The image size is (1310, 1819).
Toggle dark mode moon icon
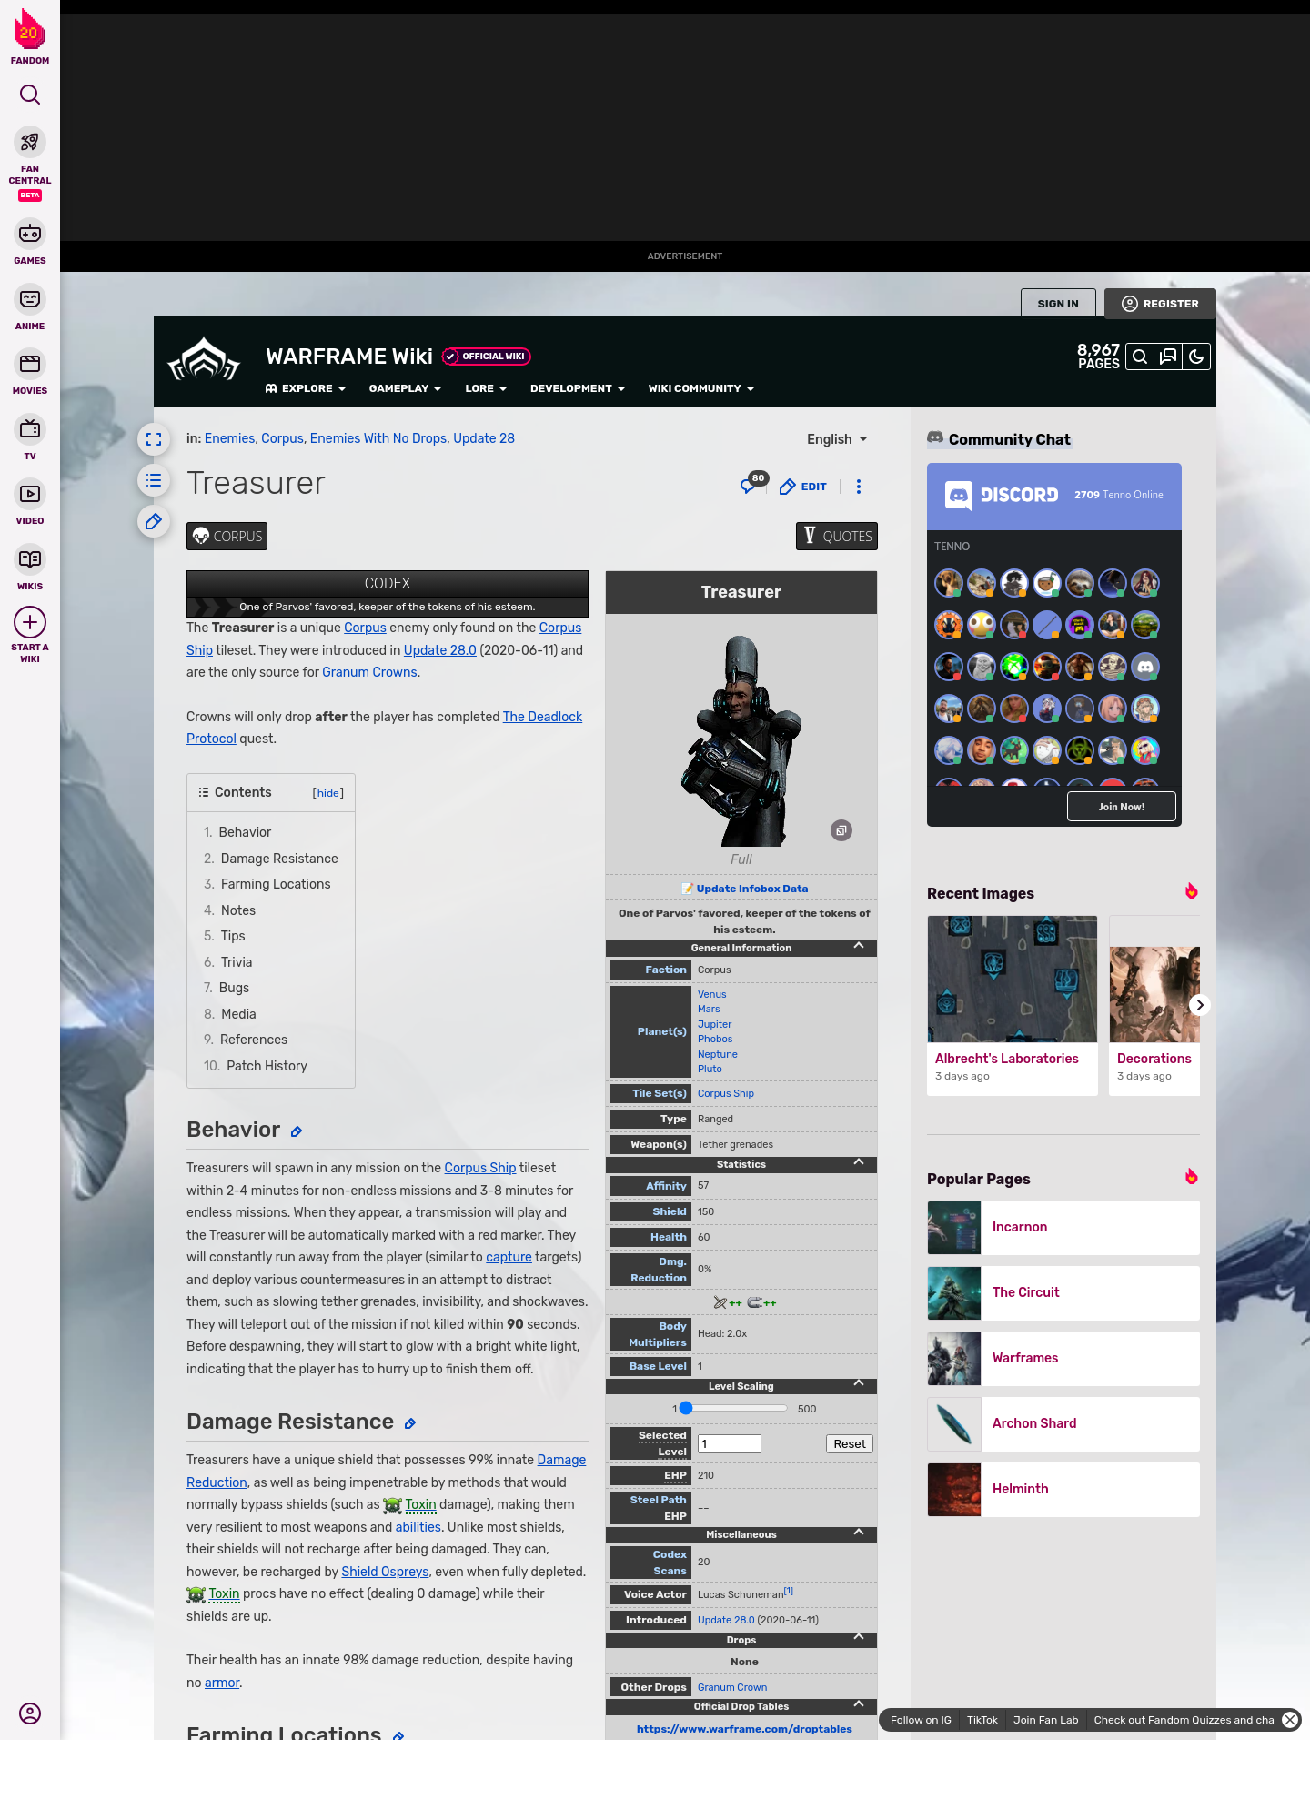coord(1196,357)
